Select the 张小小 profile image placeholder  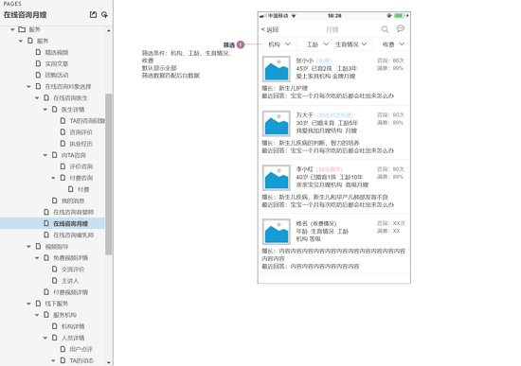tap(277, 69)
